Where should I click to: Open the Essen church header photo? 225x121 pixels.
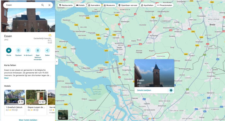click(x=28, y=16)
